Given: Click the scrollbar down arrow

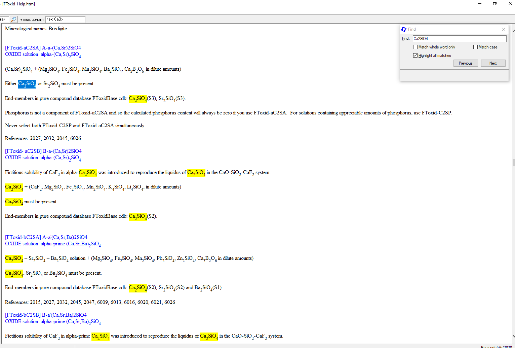Looking at the screenshot, I should [513, 336].
